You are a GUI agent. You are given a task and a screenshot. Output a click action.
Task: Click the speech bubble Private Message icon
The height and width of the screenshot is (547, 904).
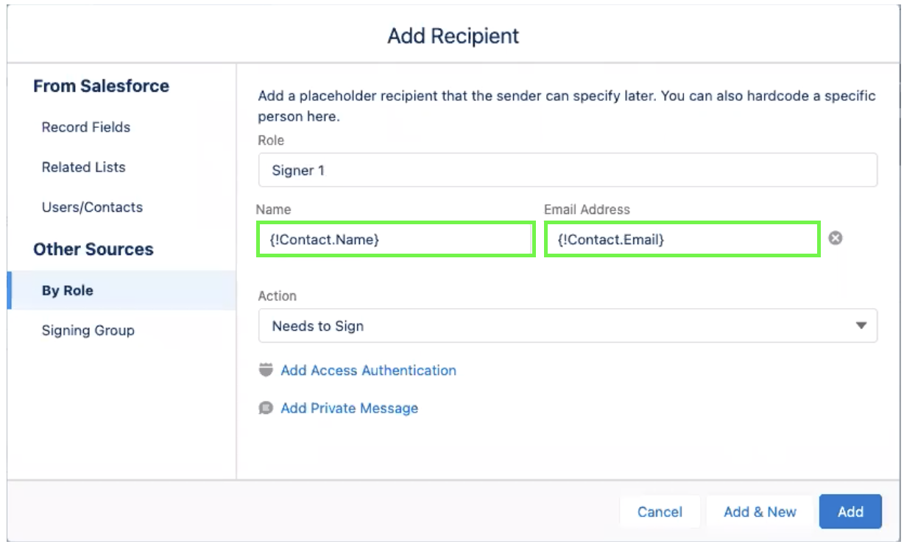(x=266, y=408)
